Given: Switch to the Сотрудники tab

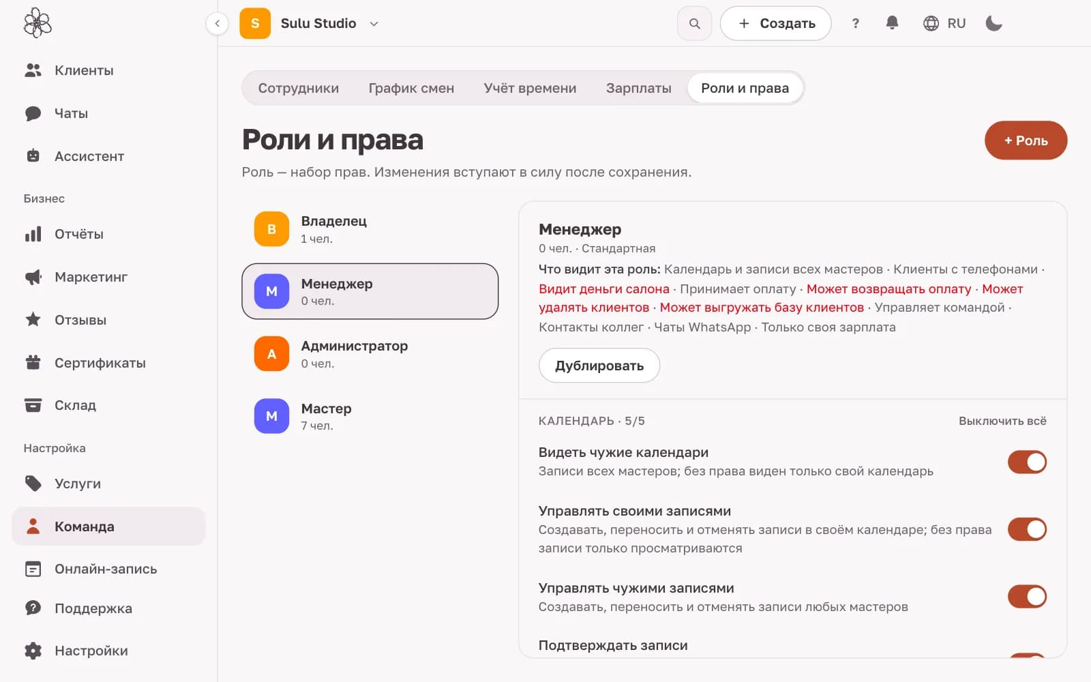Looking at the screenshot, I should tap(299, 88).
